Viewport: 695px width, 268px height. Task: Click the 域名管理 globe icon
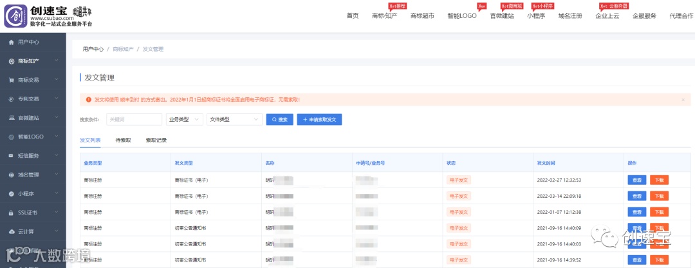(x=12, y=175)
